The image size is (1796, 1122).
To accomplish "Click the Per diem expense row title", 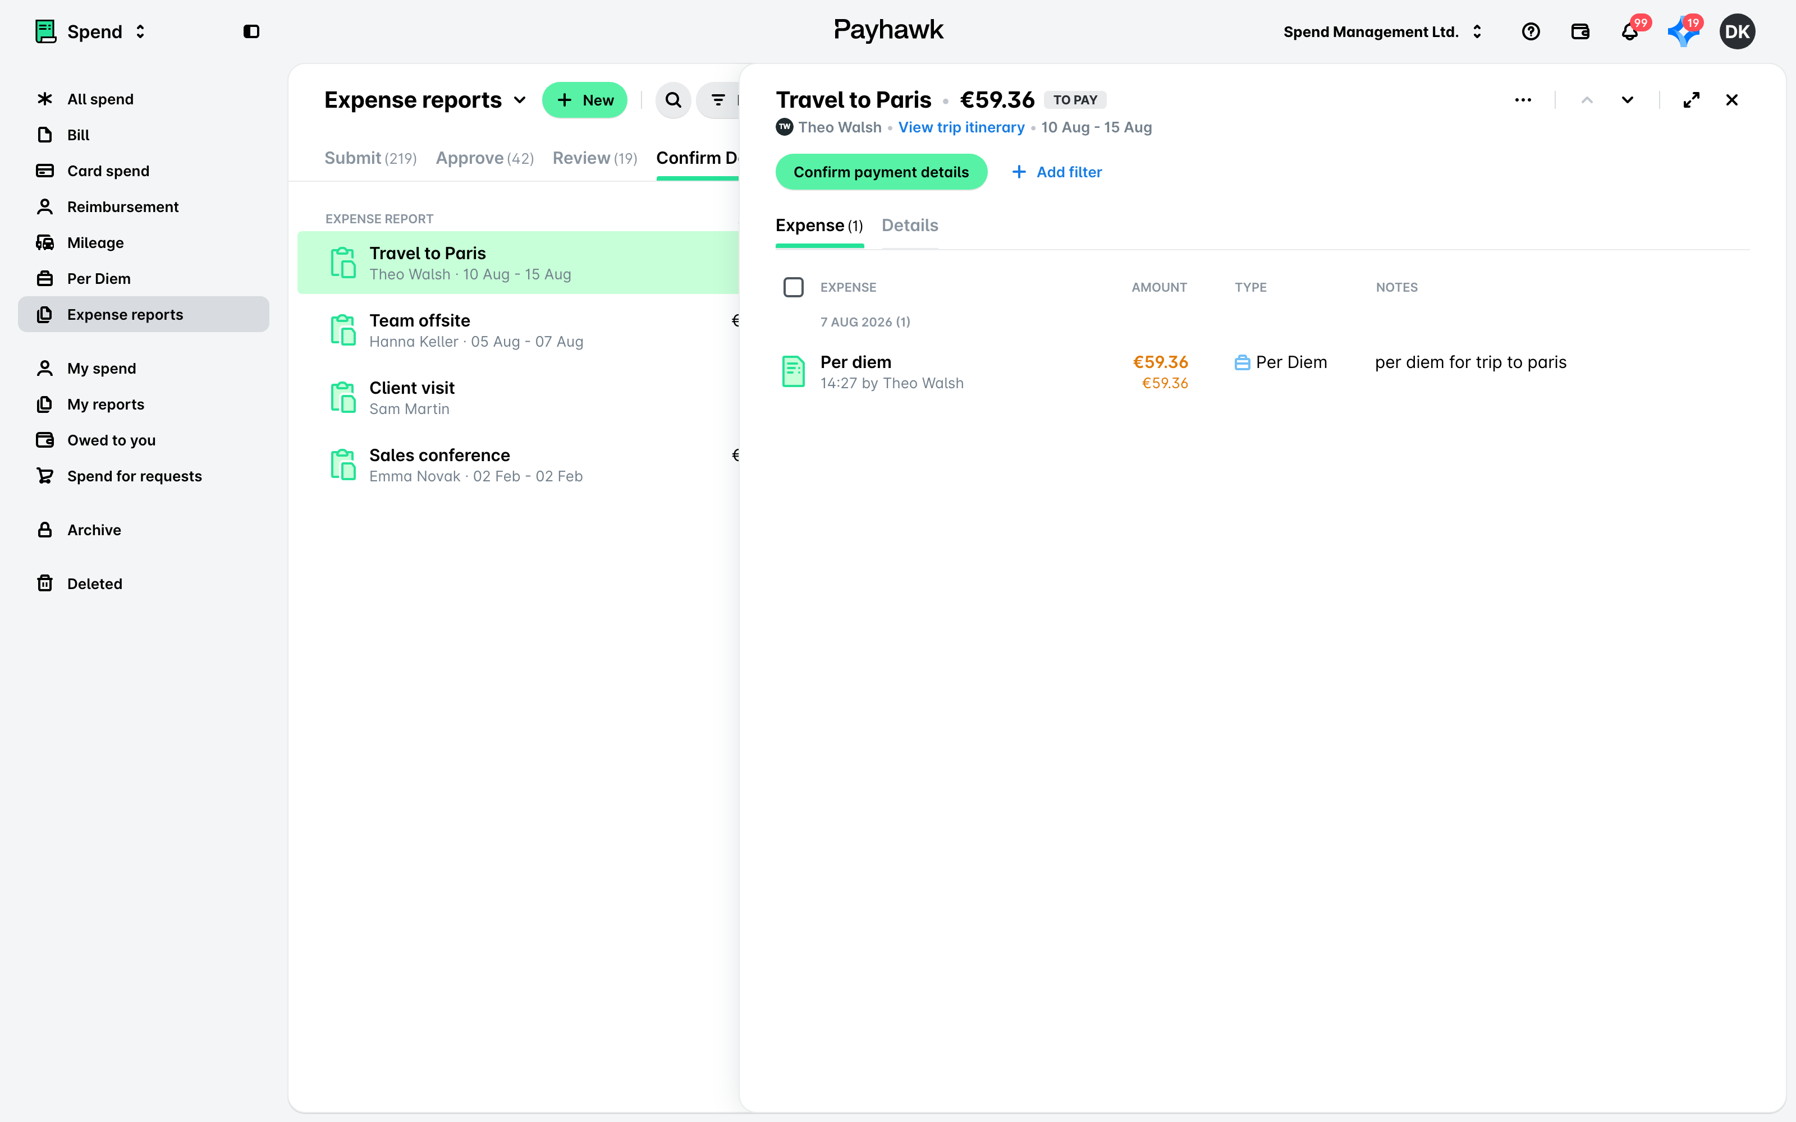I will (x=855, y=362).
